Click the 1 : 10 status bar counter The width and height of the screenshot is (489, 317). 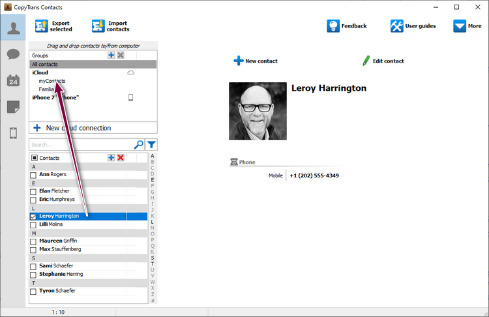pos(58,312)
